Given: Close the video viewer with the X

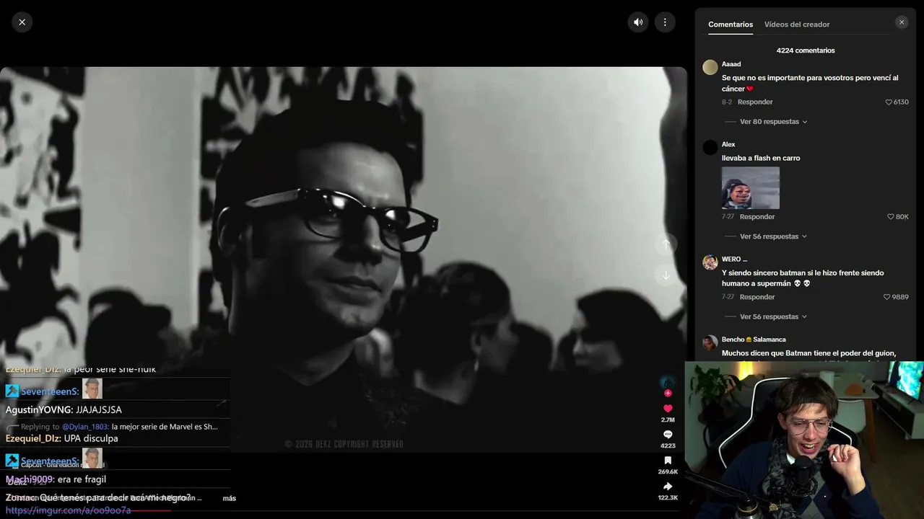Looking at the screenshot, I should (x=22, y=22).
